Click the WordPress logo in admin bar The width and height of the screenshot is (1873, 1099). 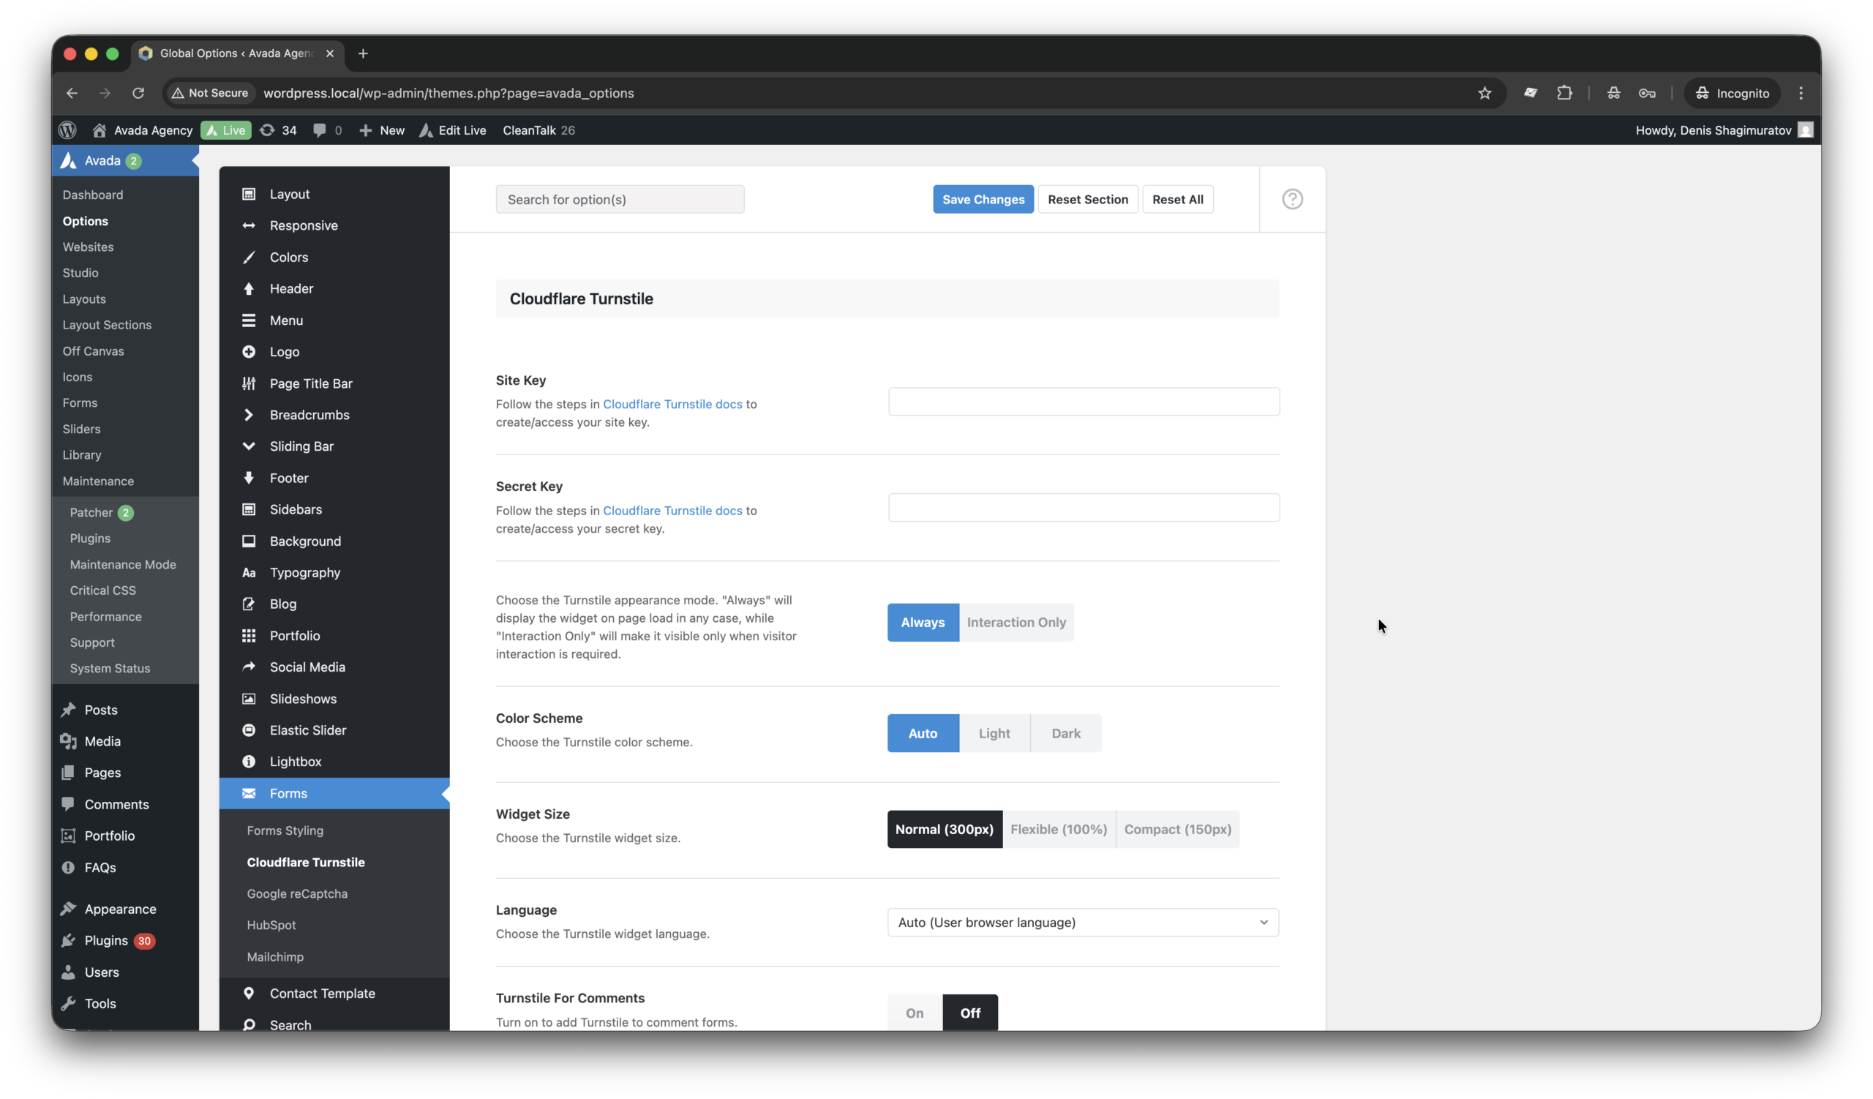[67, 130]
